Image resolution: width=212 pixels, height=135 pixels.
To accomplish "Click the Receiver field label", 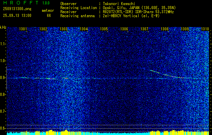I will pyautogui.click(x=68, y=12).
